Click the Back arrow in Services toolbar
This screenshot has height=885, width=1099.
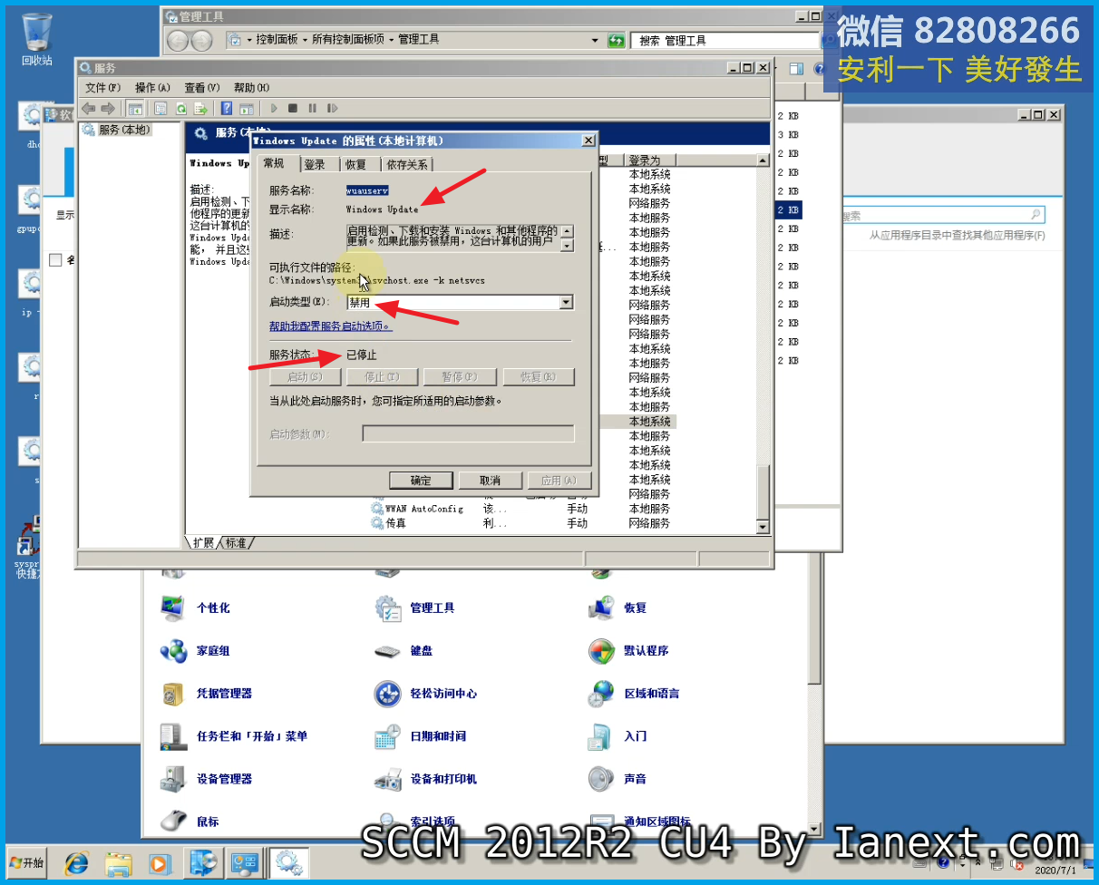pos(89,108)
